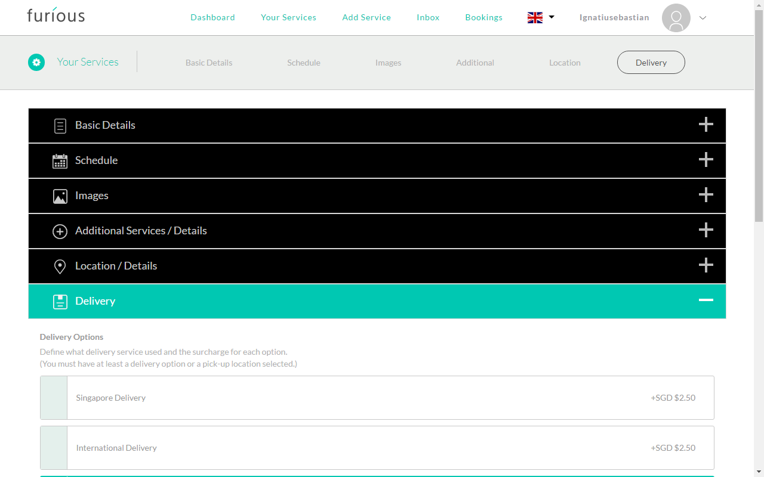The image size is (764, 477).
Task: Click the International Delivery label
Action: pyautogui.click(x=116, y=448)
